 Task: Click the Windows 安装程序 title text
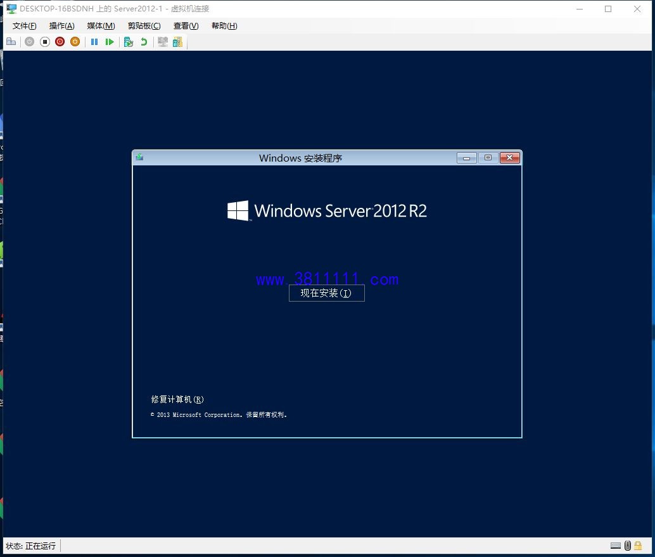click(x=300, y=158)
